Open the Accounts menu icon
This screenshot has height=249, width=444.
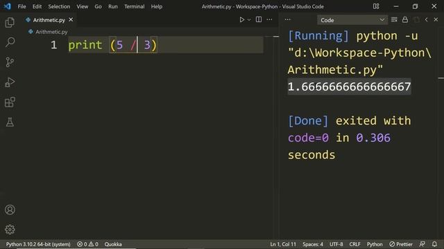point(10,210)
